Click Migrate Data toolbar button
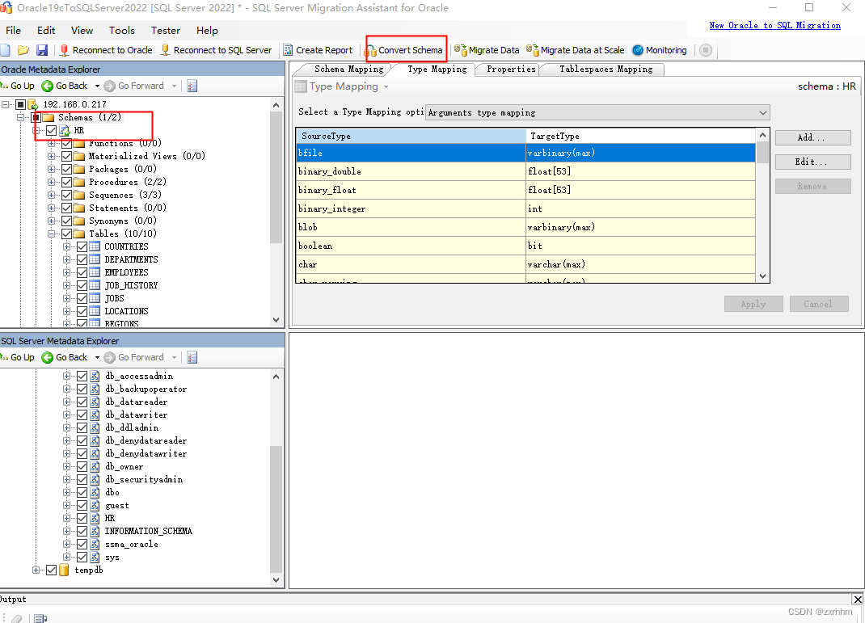Viewport: 865px width, 623px height. (x=487, y=50)
